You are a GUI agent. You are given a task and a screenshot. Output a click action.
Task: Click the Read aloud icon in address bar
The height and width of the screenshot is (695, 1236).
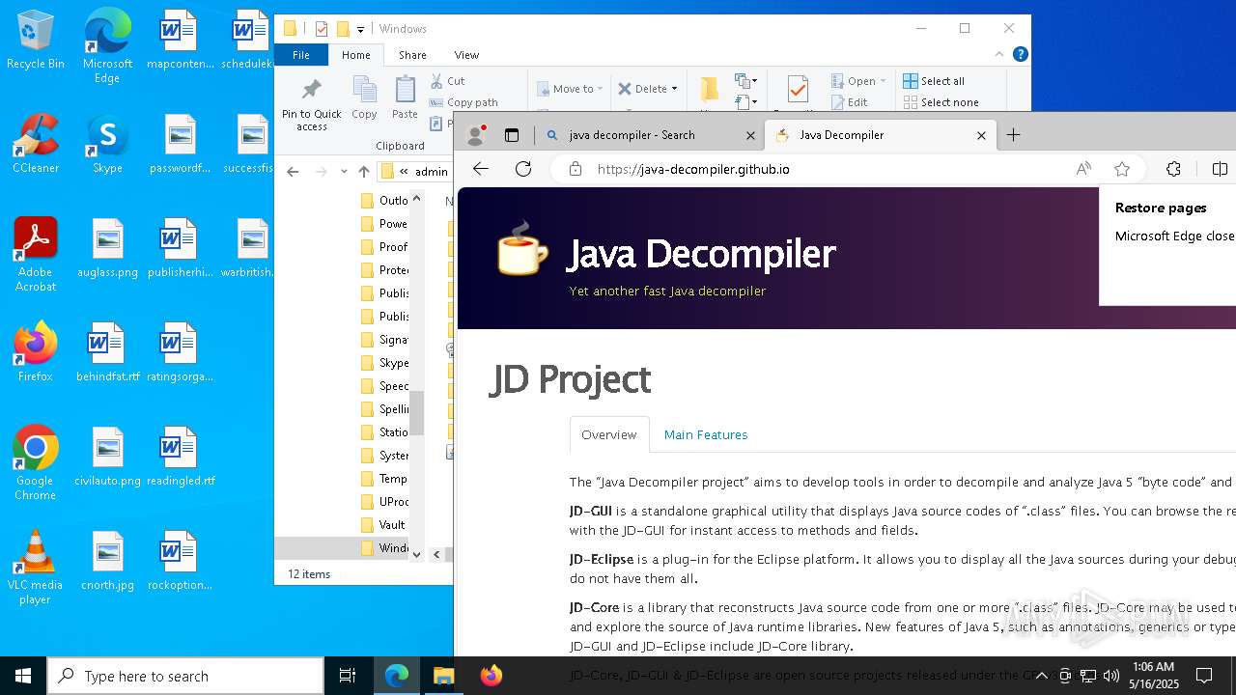(1083, 169)
